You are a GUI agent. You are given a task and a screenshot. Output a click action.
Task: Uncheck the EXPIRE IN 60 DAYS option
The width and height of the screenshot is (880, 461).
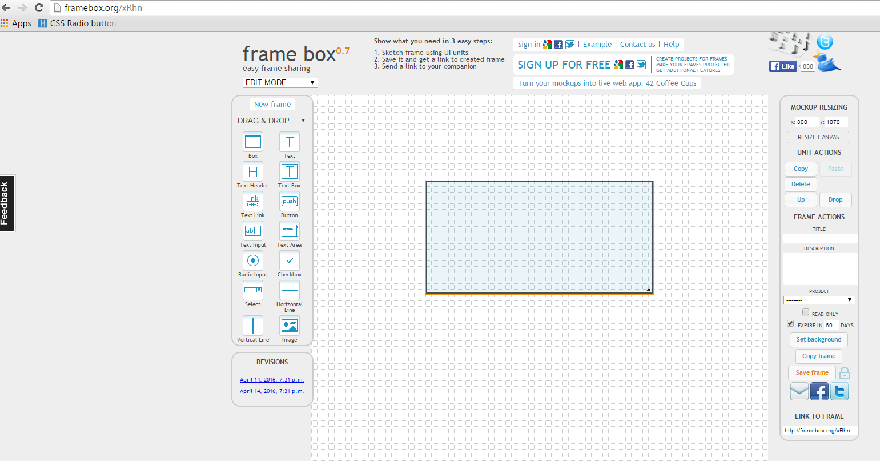(790, 323)
